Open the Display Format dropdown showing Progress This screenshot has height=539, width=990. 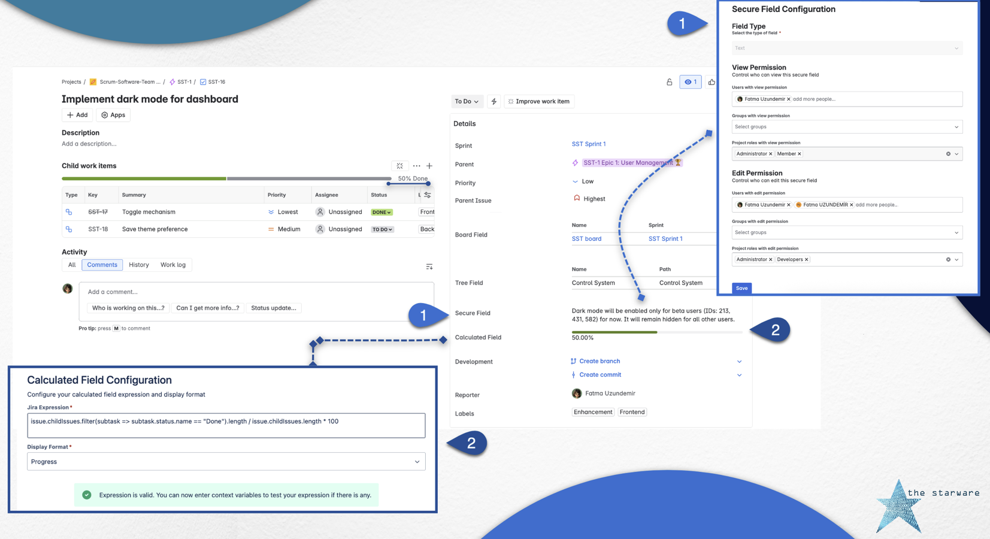click(x=225, y=461)
